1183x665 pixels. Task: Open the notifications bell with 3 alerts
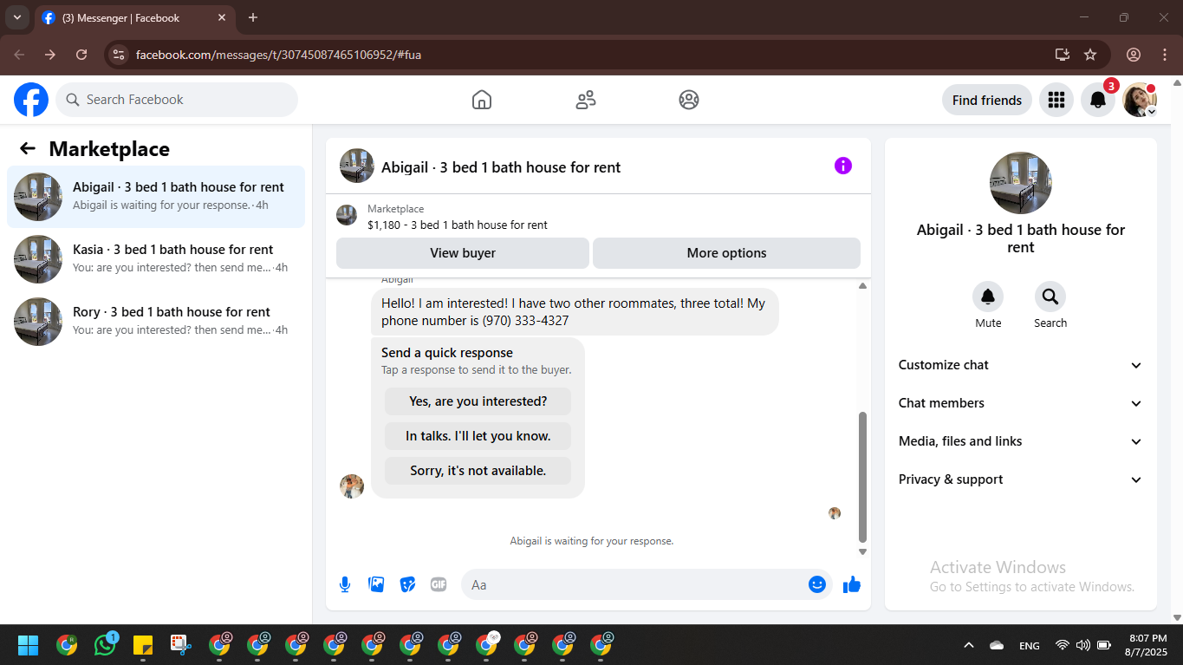(x=1098, y=100)
